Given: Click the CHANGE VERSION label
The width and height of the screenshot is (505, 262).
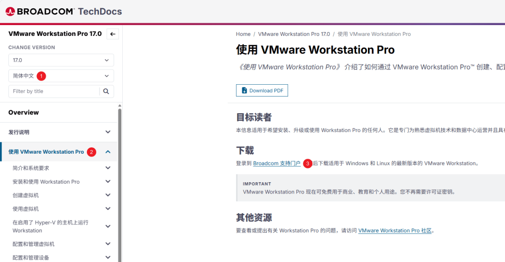Looking at the screenshot, I should [32, 47].
